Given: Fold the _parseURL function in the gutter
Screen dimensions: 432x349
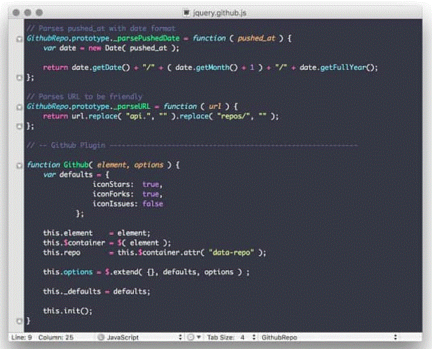Looking at the screenshot, I should click(x=19, y=107).
